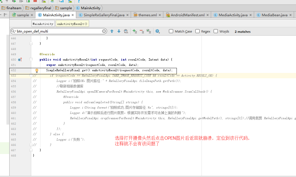Enable the Words checkbox
Screen dimensions: 296x177
click(216, 31)
